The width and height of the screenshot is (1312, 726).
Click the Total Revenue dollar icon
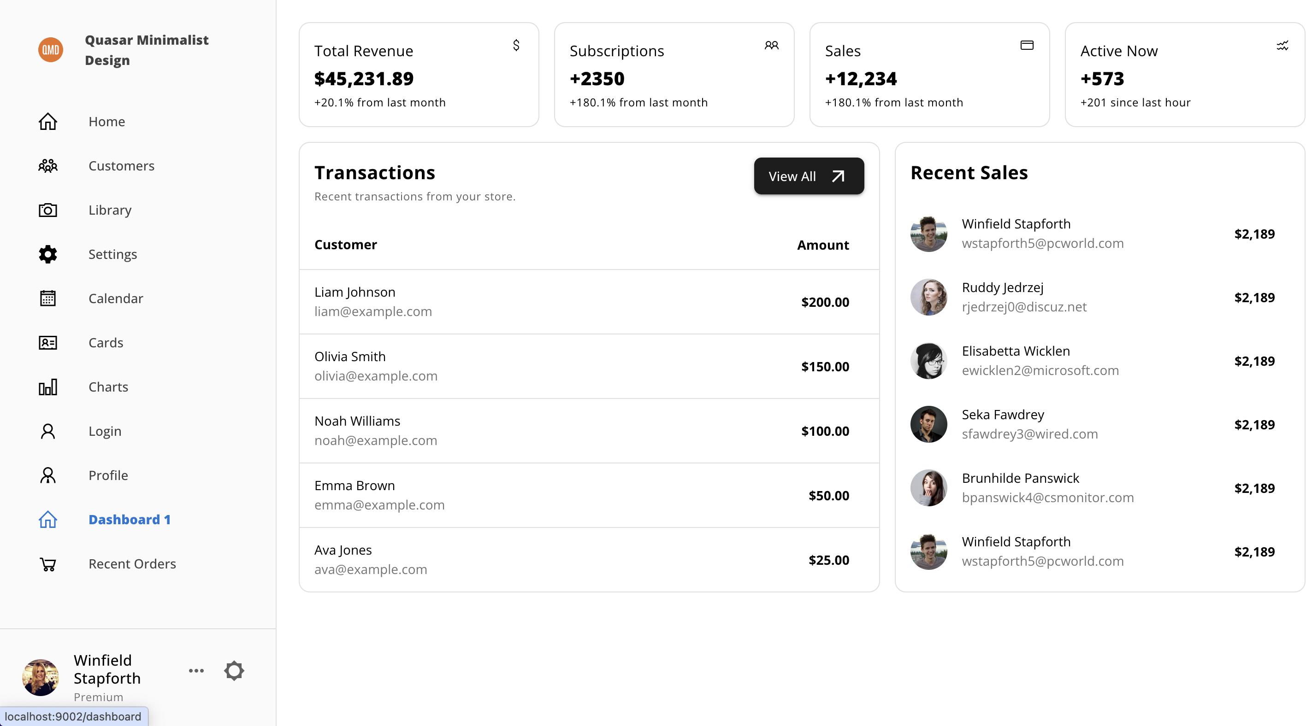516,45
